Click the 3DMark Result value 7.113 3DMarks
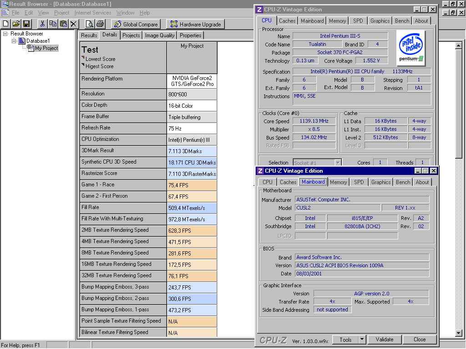 (x=192, y=151)
